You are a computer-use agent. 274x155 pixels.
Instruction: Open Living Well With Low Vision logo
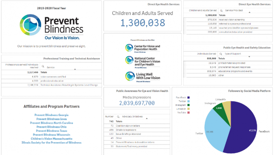[x=142, y=77]
